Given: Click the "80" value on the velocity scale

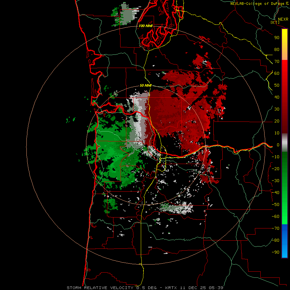Looking at the screenshot, I should 277,50.
